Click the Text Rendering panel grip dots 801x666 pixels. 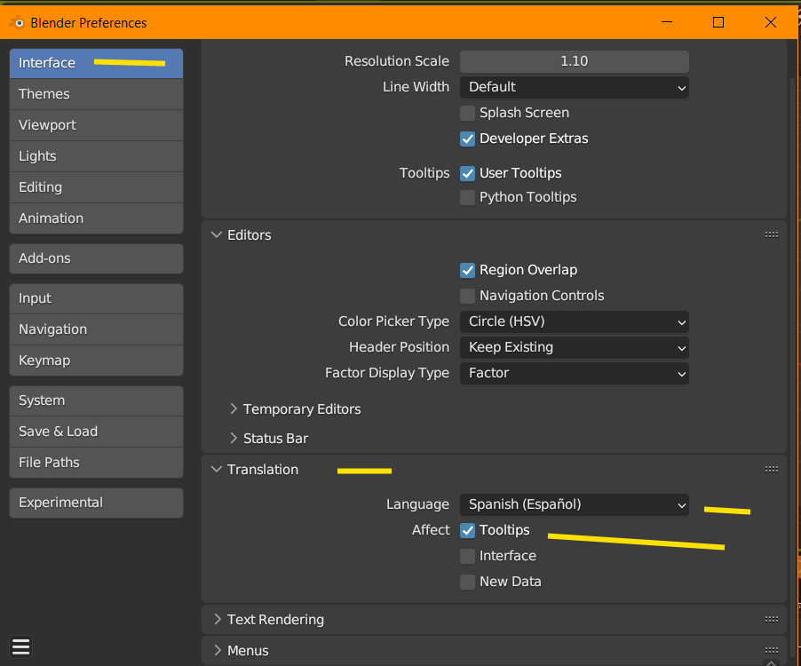(771, 620)
